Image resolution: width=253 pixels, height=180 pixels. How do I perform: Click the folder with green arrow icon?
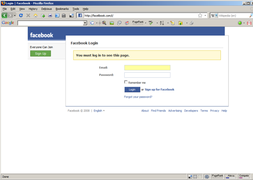coord(180,23)
